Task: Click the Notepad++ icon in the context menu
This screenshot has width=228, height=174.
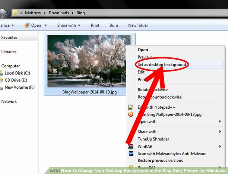Action: tap(131, 107)
